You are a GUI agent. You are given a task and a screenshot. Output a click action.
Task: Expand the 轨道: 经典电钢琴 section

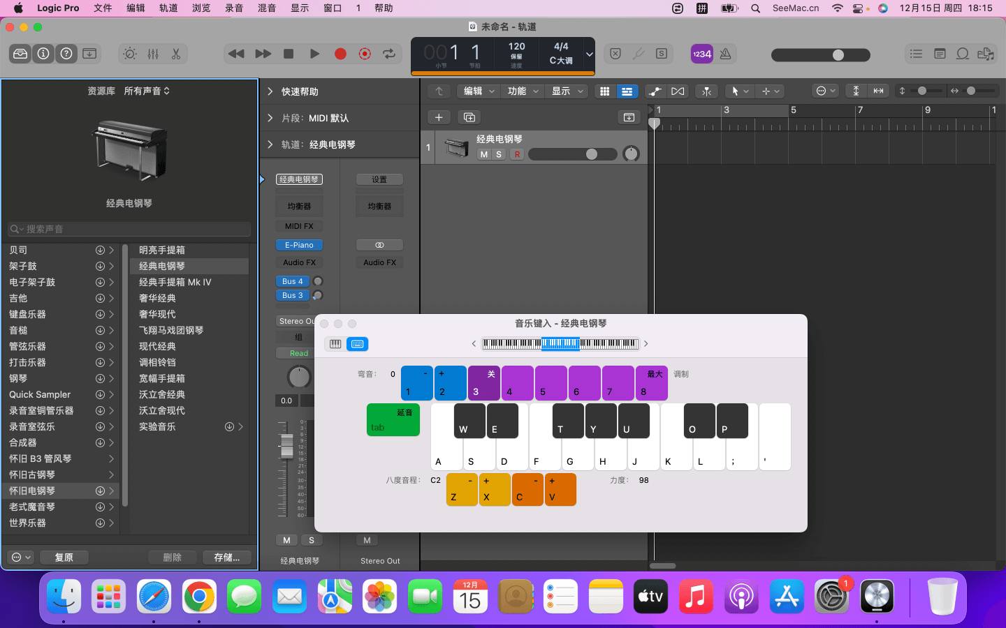tap(270, 144)
